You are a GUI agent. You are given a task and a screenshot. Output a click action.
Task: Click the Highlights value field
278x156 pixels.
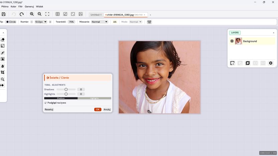coord(81,94)
